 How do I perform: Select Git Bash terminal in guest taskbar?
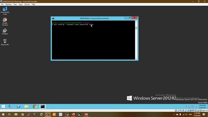click(x=43, y=107)
